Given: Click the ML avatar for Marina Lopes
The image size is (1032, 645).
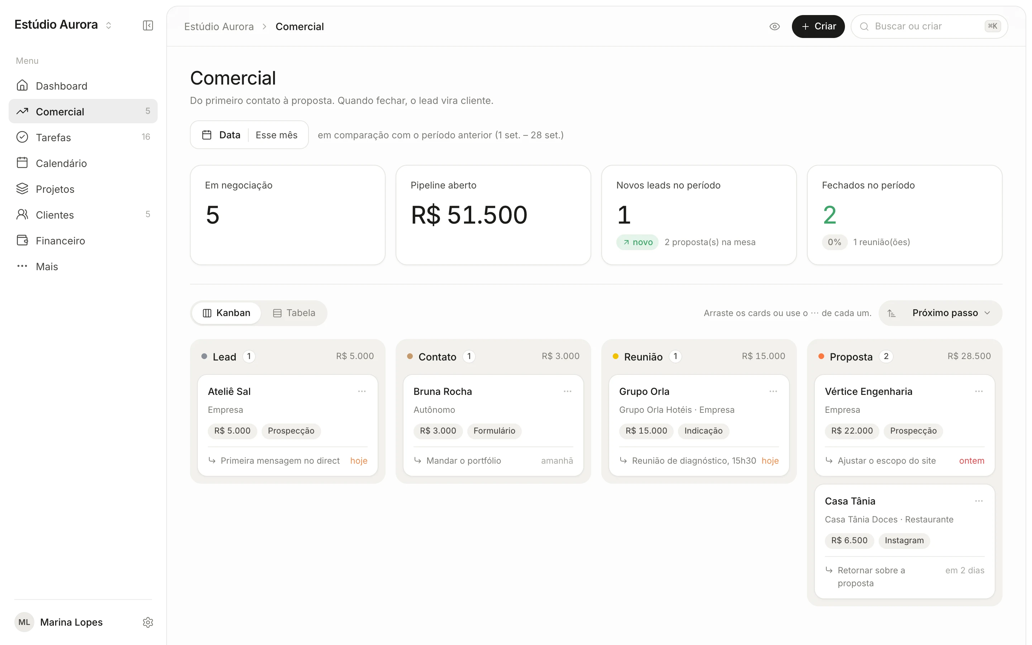Looking at the screenshot, I should coord(24,622).
